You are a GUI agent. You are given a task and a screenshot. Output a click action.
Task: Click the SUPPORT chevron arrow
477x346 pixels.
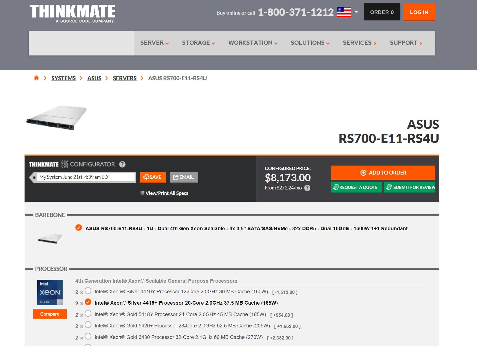tap(421, 43)
